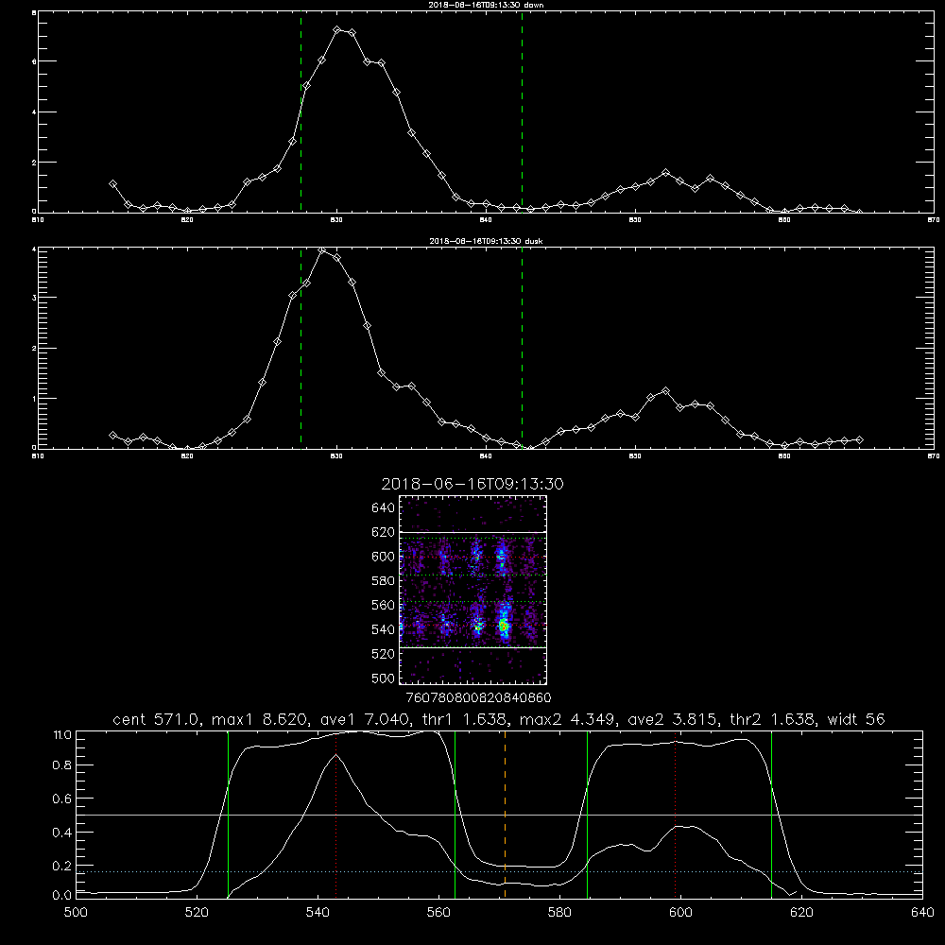Viewport: 945px width, 945px height.
Task: Click the heatmap's '760780800820840860' x-axis labels
Action: click(x=478, y=698)
